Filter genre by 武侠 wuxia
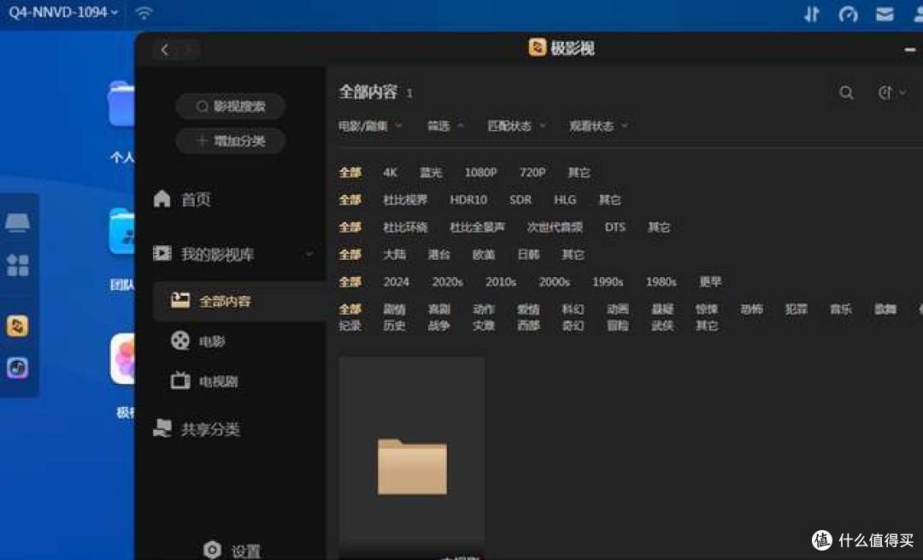923x560 pixels. coord(662,325)
